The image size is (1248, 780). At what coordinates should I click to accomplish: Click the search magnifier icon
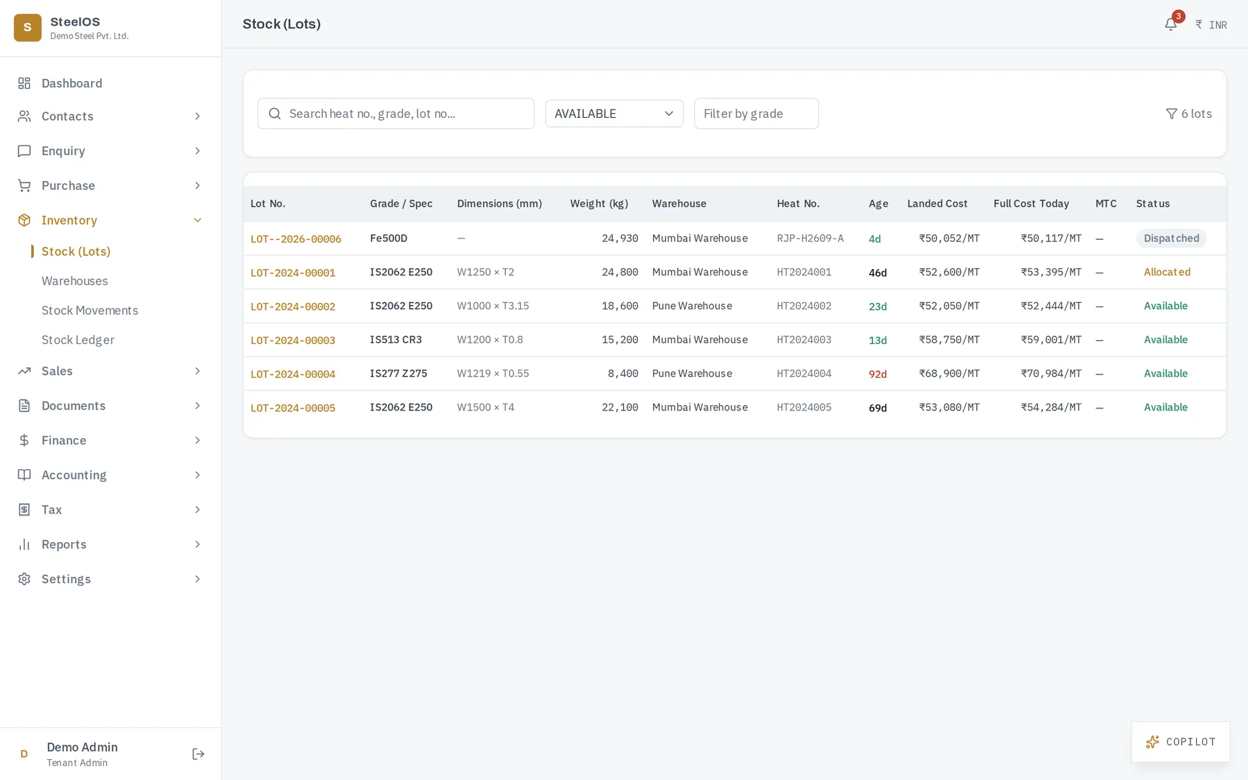275,114
